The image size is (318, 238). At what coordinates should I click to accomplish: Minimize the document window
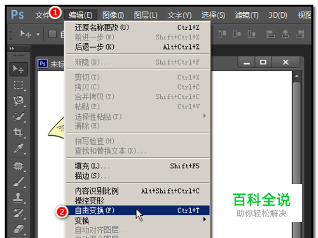coord(247,62)
